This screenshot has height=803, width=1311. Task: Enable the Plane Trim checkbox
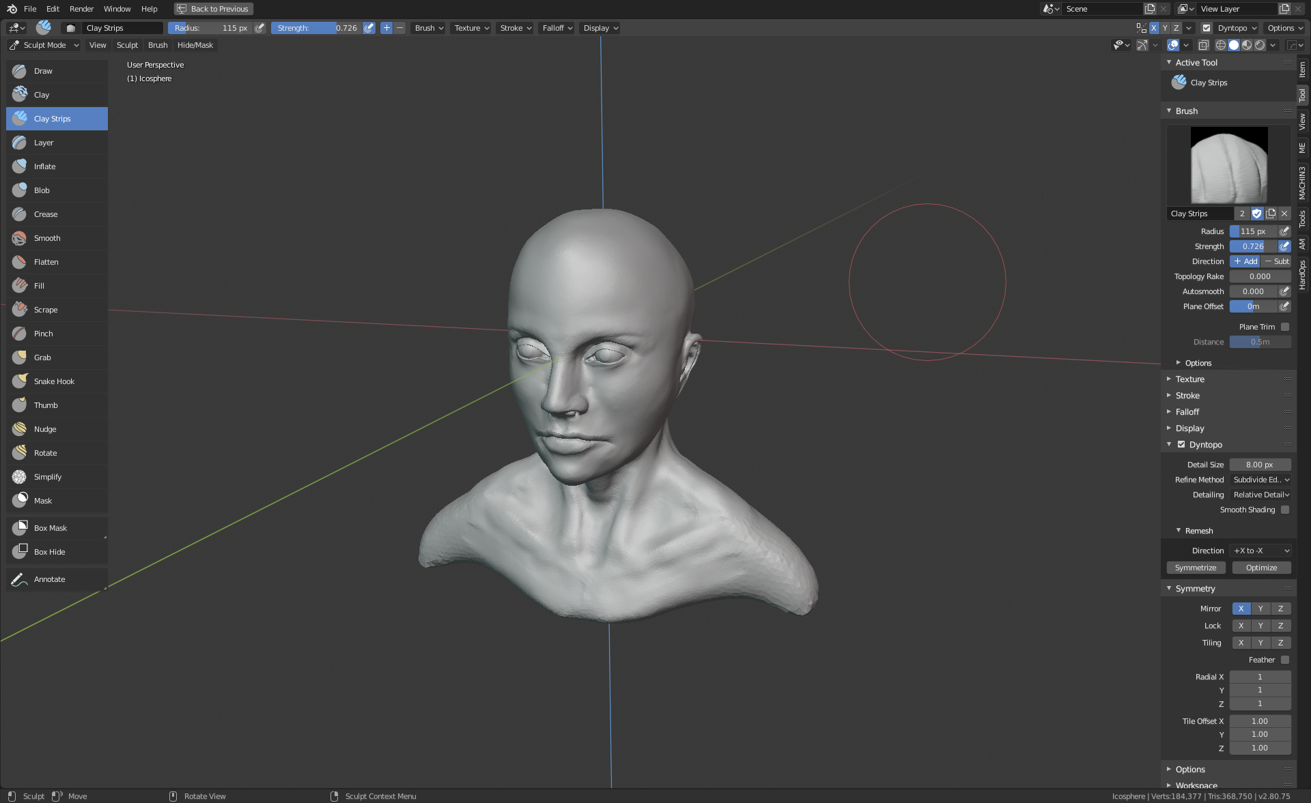click(1285, 327)
